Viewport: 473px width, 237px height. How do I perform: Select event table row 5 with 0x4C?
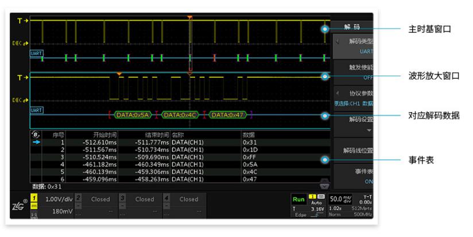180,172
